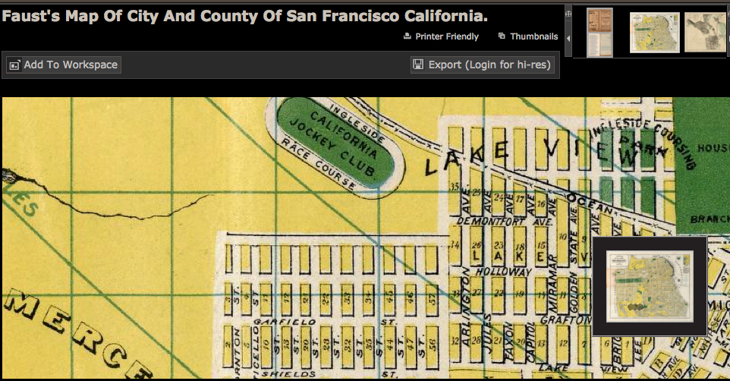Click the Add To Workspace button
Viewport: 730px width, 381px height.
pyautogui.click(x=63, y=65)
